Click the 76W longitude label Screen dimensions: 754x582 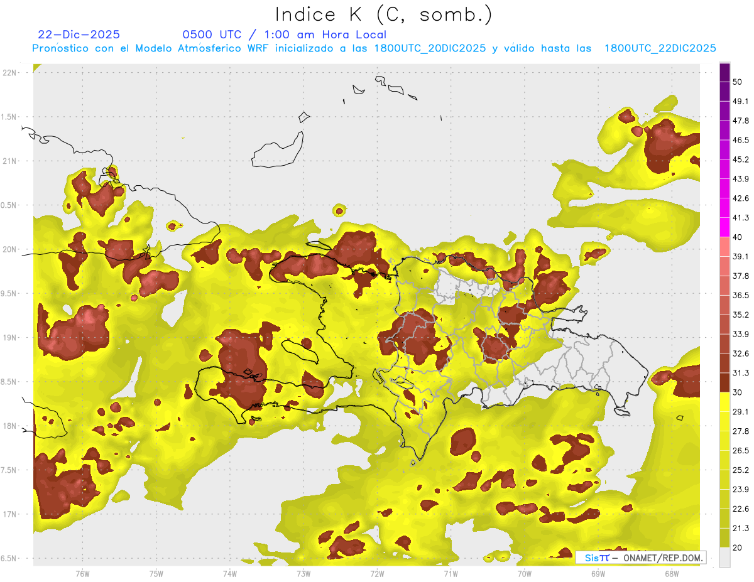pyautogui.click(x=82, y=574)
